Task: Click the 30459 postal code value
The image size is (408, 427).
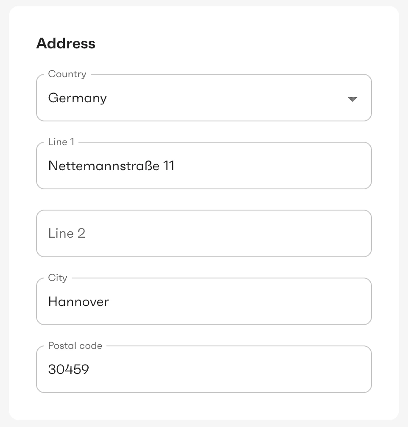Action: [68, 370]
